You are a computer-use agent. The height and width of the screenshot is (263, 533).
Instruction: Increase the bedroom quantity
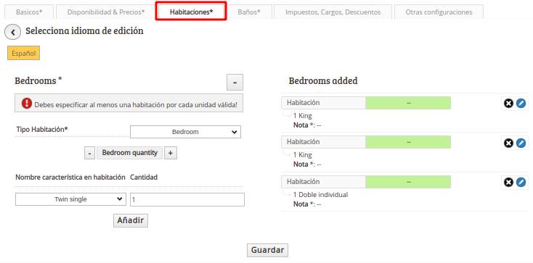coord(171,153)
